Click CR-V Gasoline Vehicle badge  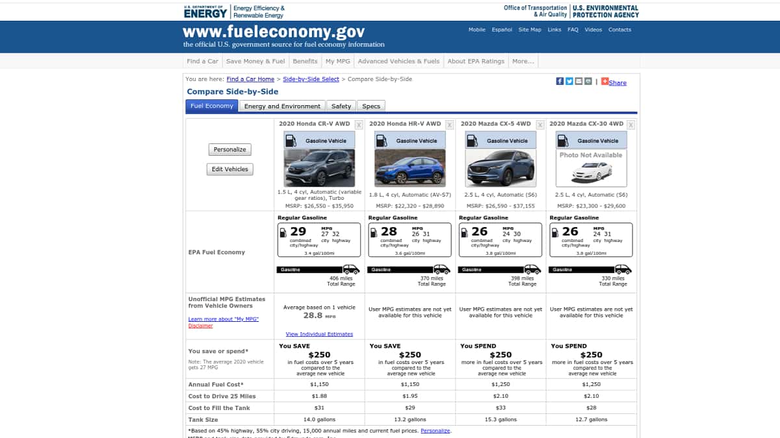click(319, 140)
